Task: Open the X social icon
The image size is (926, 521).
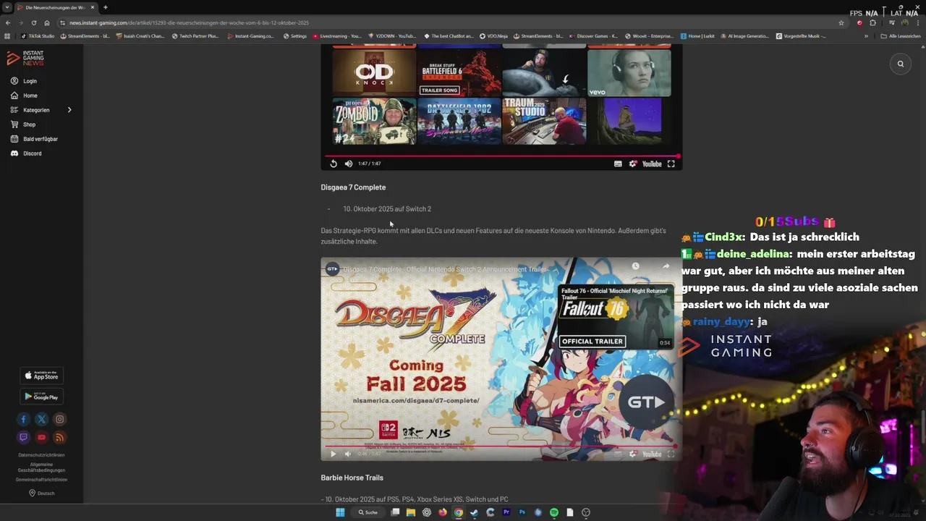Action: [x=41, y=419]
